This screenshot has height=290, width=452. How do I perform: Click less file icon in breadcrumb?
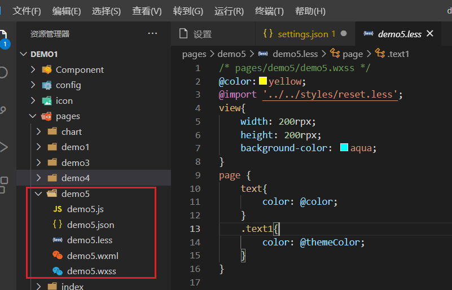pos(263,54)
